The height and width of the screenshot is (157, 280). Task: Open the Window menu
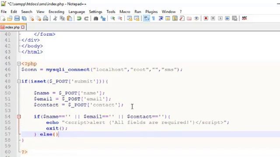(169, 12)
